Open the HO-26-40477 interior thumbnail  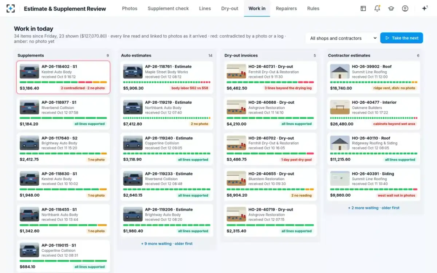pyautogui.click(x=340, y=107)
